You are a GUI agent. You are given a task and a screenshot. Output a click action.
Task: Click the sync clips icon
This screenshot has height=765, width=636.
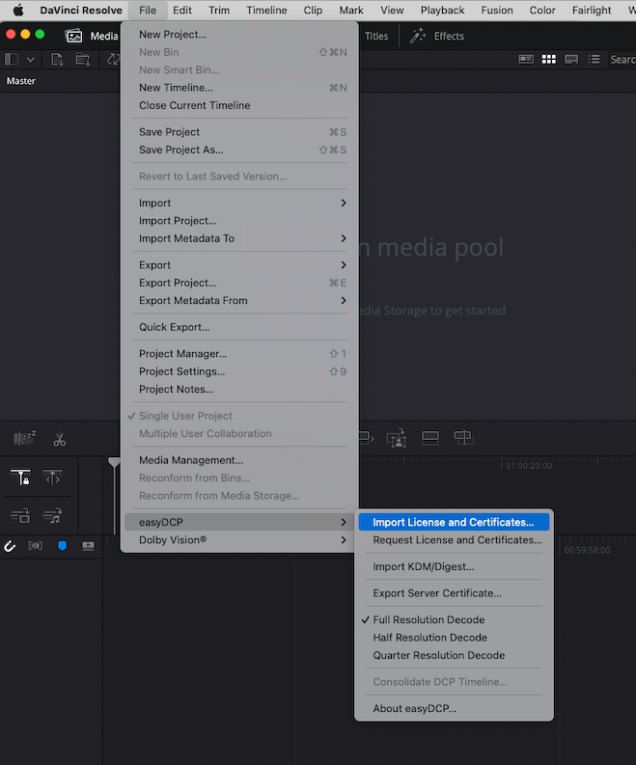pyautogui.click(x=113, y=60)
